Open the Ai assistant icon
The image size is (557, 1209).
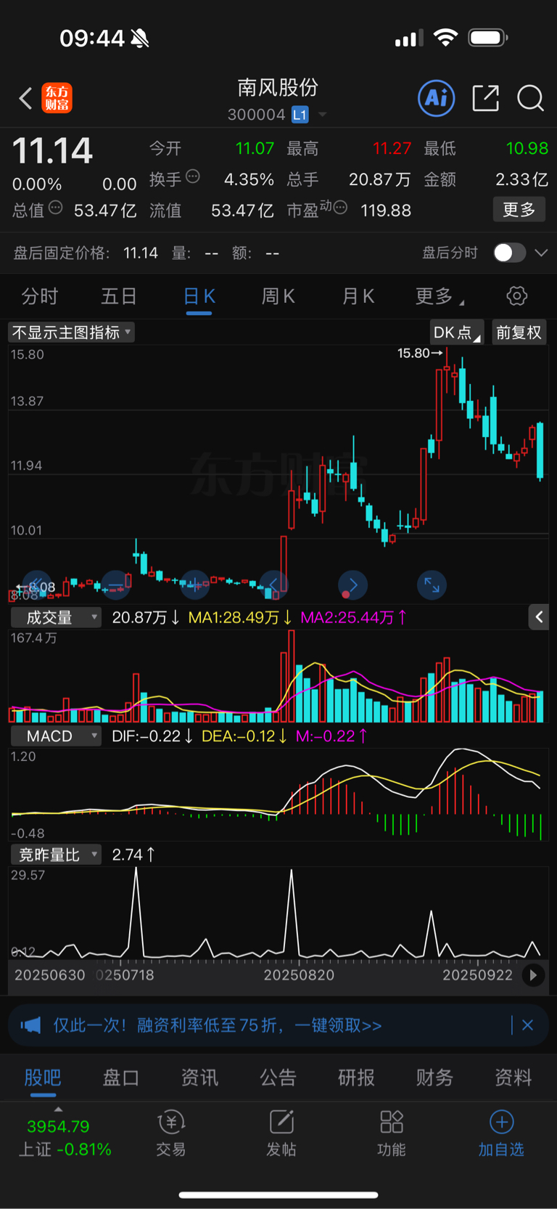pyautogui.click(x=437, y=98)
